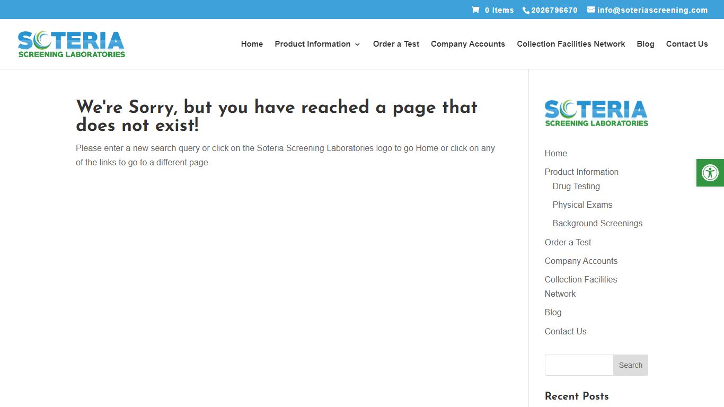Click Home link in sidebar
Viewport: 724px width, 407px height.
click(x=556, y=153)
